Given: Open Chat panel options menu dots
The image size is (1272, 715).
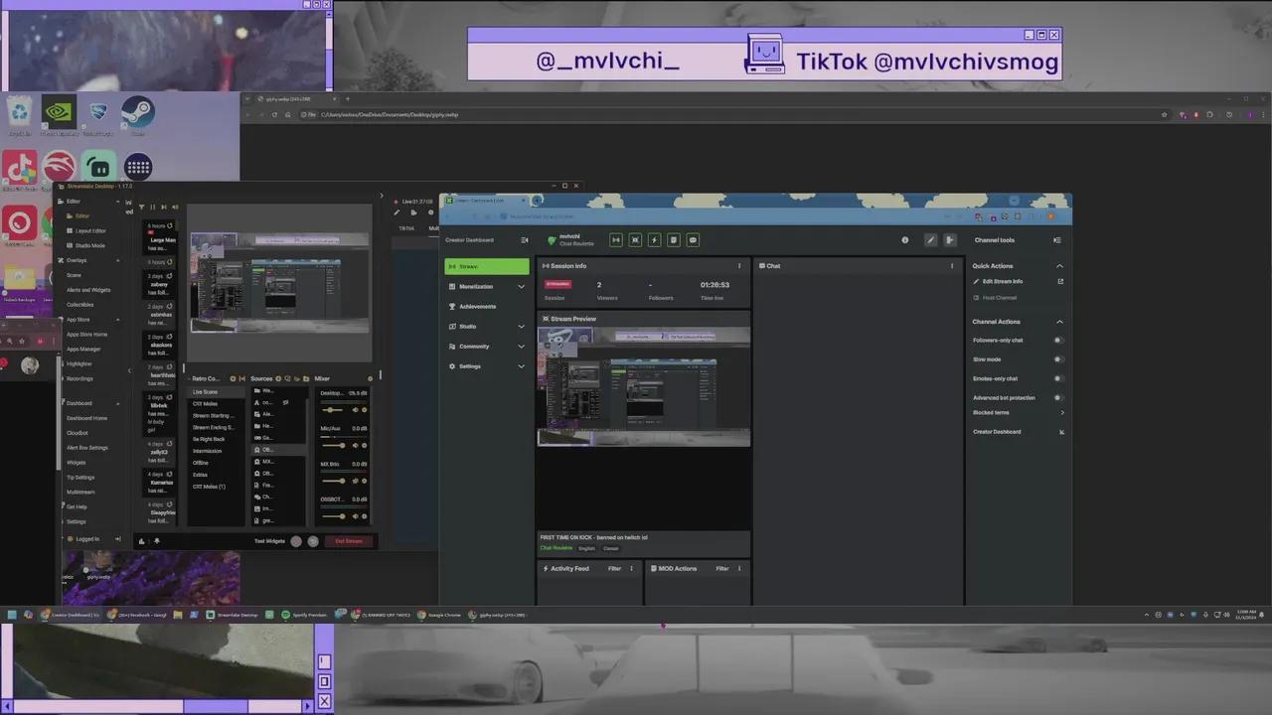Looking at the screenshot, I should click(x=952, y=266).
